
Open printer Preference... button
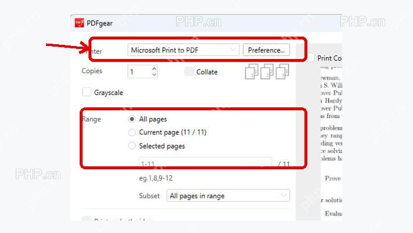[x=266, y=50]
